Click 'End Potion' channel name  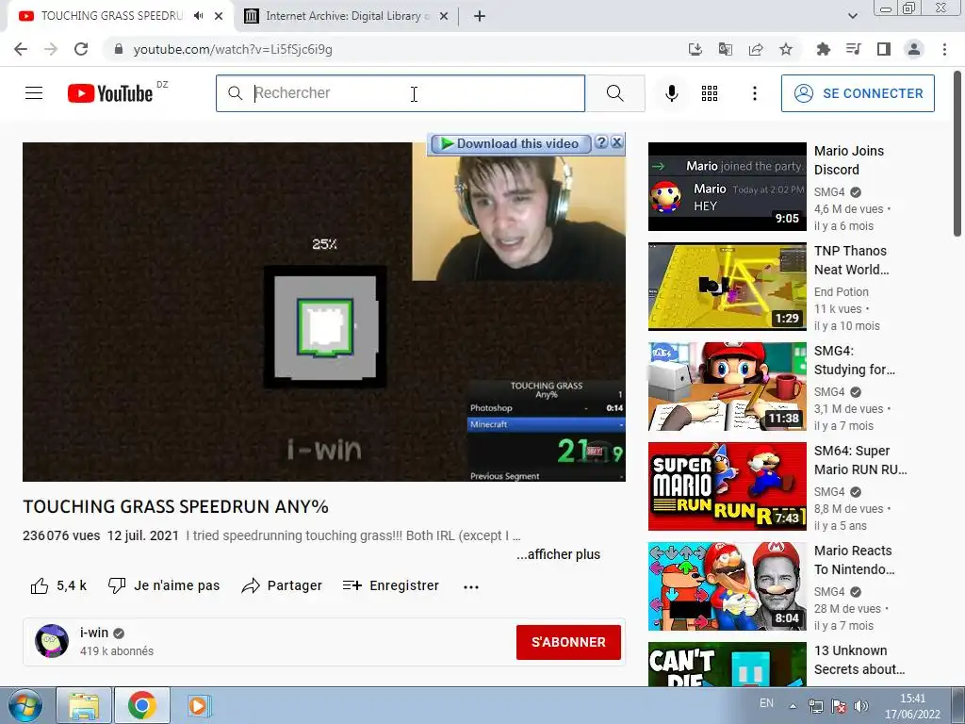point(841,292)
